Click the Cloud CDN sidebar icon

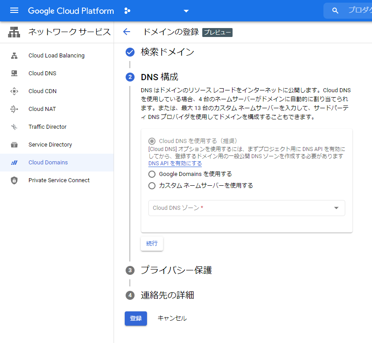tap(14, 91)
